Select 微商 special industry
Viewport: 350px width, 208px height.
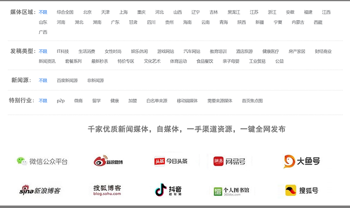click(78, 101)
